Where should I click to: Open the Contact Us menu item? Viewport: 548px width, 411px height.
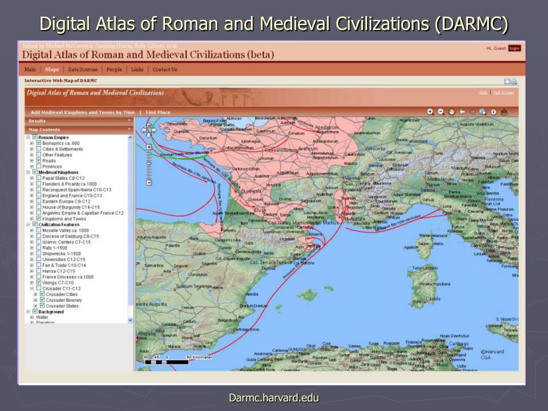coord(165,70)
